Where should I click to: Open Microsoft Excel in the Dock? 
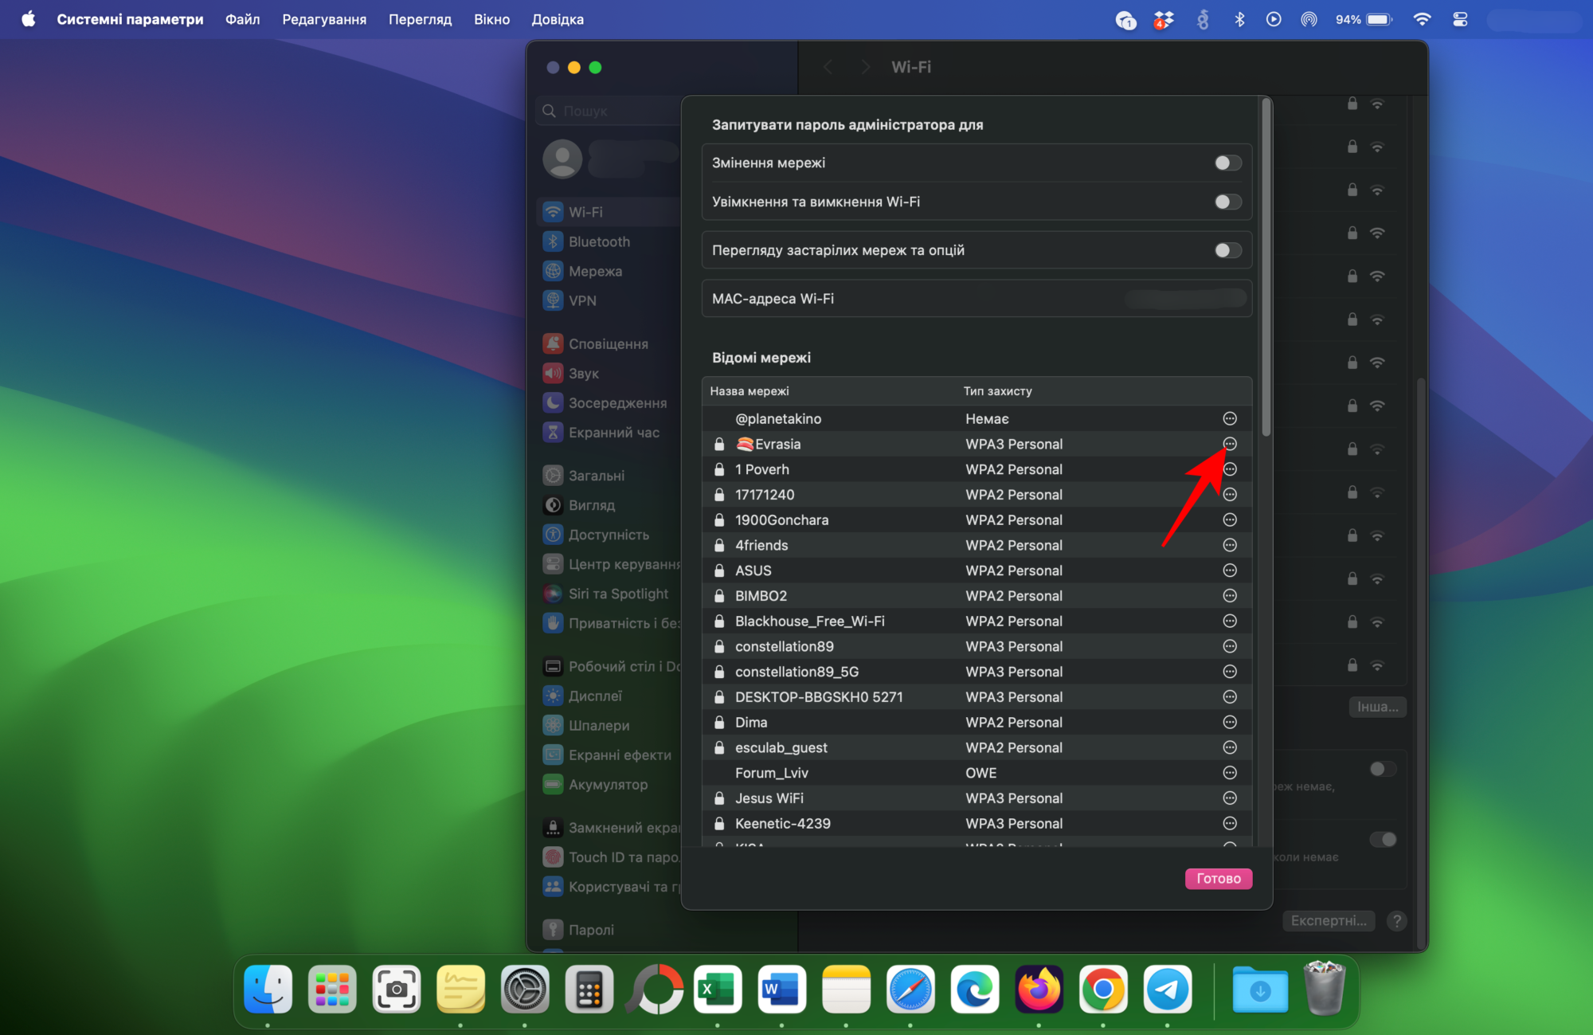point(717,990)
